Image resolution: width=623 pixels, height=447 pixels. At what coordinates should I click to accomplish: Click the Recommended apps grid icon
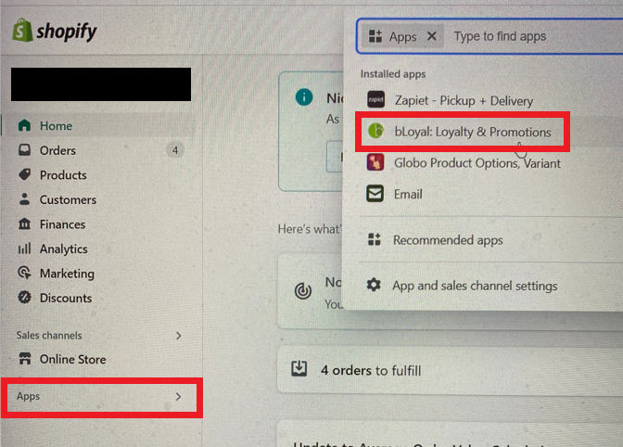point(374,239)
